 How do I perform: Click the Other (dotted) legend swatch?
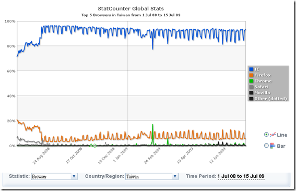coord(251,99)
